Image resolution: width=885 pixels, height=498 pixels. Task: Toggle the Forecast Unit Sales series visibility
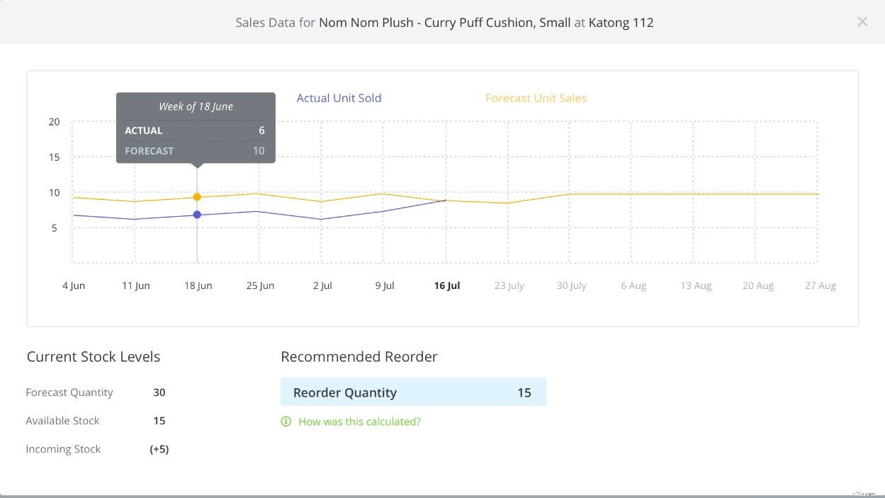[x=536, y=98]
